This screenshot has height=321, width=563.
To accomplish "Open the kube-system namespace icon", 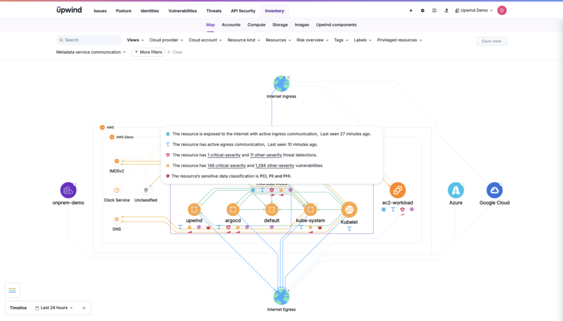I will point(311,209).
